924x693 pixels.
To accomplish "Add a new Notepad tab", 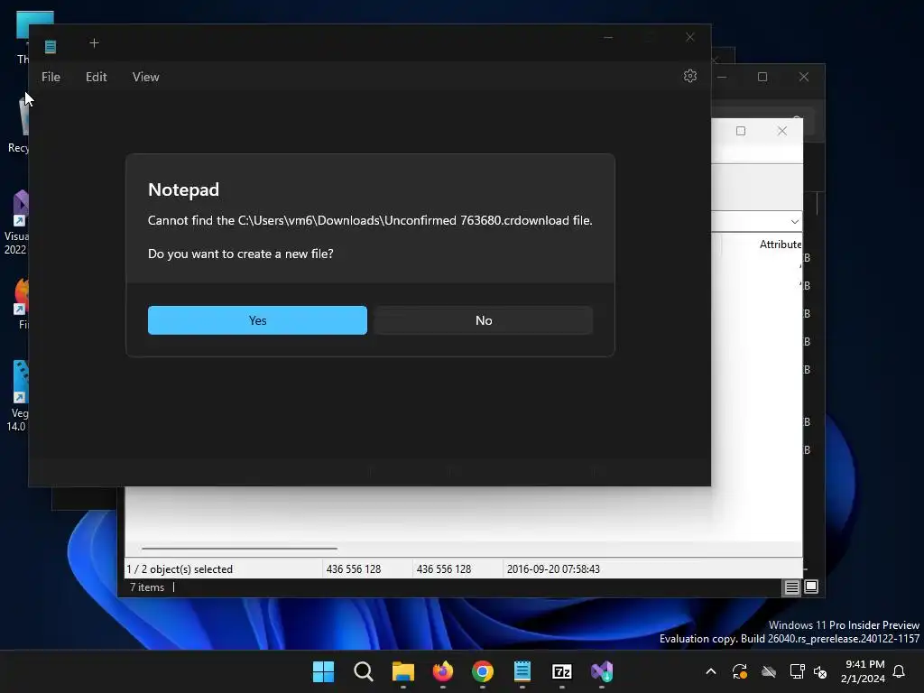I will (x=94, y=43).
